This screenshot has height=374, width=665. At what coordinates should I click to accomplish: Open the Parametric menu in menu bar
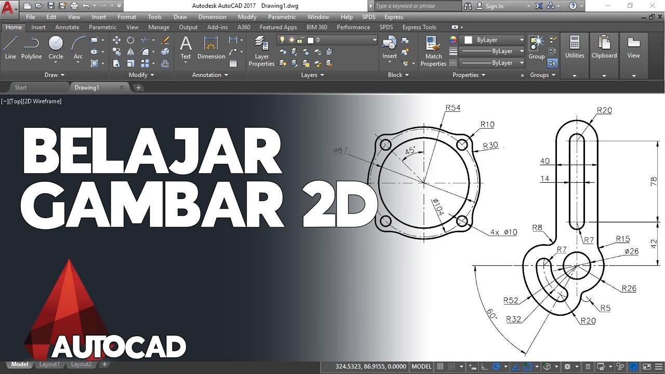click(x=282, y=17)
